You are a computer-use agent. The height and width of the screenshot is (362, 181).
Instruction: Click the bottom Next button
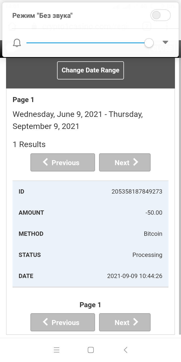pos(125,322)
